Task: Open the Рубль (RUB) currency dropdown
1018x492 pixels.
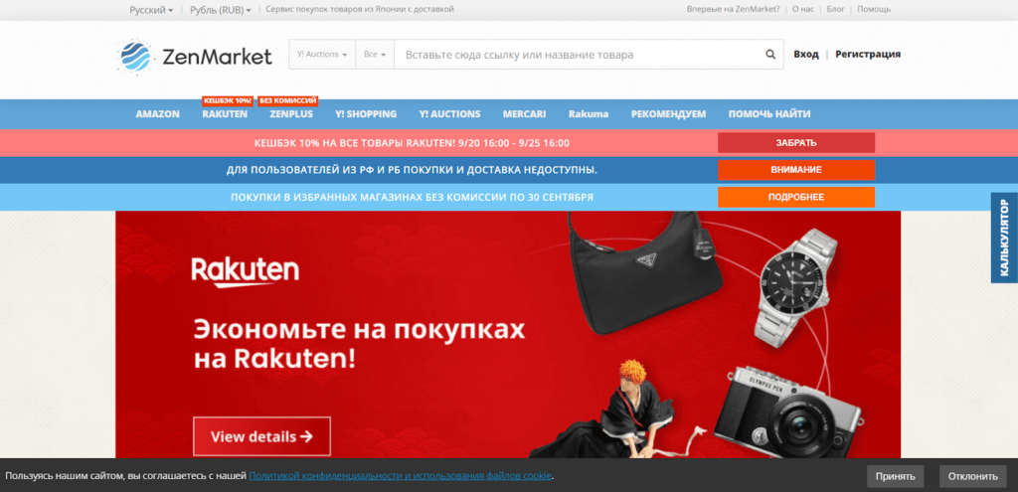Action: 221,10
